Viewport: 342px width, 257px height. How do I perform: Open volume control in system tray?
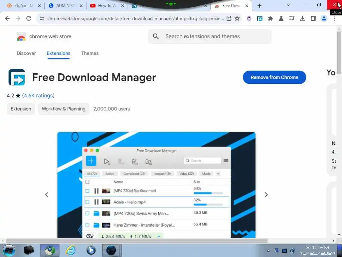(x=293, y=251)
